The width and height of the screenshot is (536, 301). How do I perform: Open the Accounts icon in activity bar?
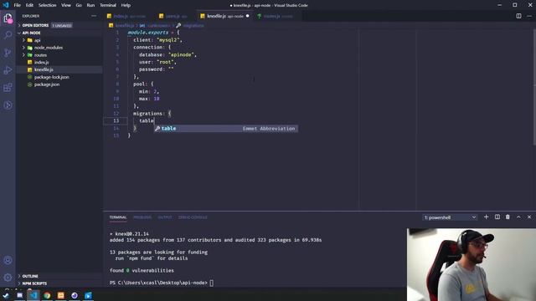(x=8, y=260)
